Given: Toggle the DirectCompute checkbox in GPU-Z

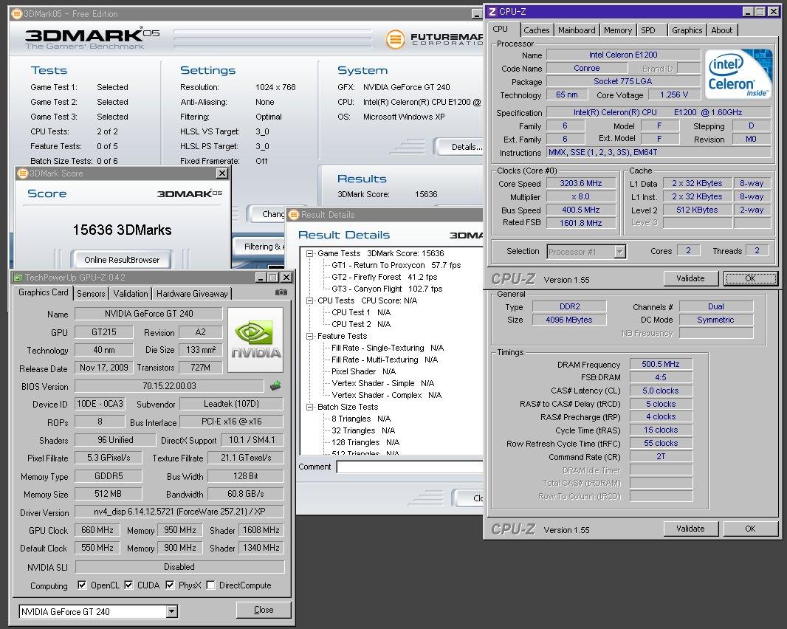Looking at the screenshot, I should coord(211,585).
